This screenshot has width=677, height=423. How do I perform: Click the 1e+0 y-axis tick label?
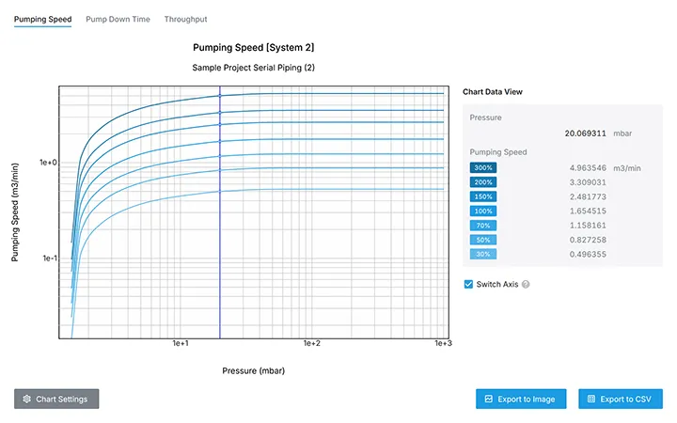pyautogui.click(x=48, y=163)
